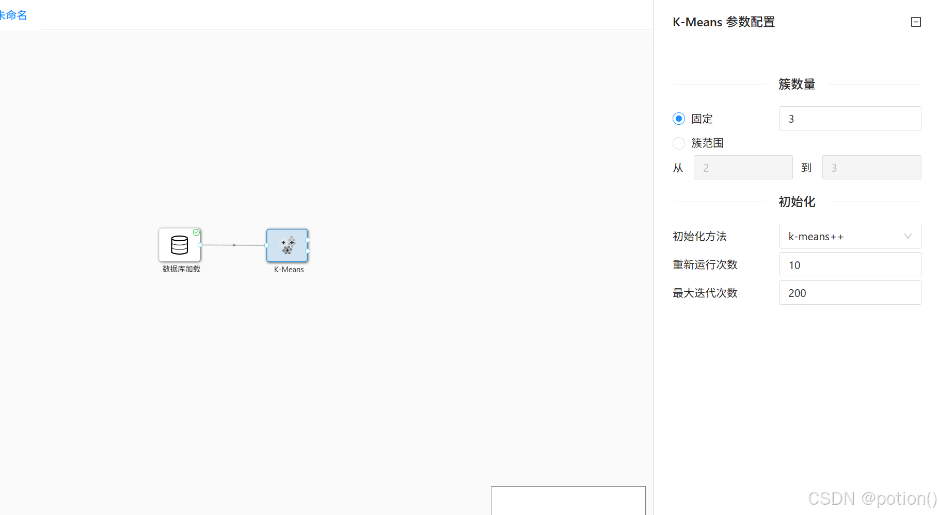Click the 簇数量 section heading
Viewport: 939px width, 515px height.
click(797, 84)
